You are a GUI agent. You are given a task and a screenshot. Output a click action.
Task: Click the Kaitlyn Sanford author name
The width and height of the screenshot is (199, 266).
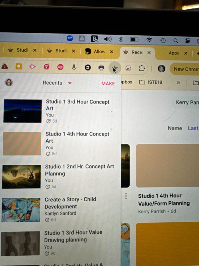pos(60,213)
